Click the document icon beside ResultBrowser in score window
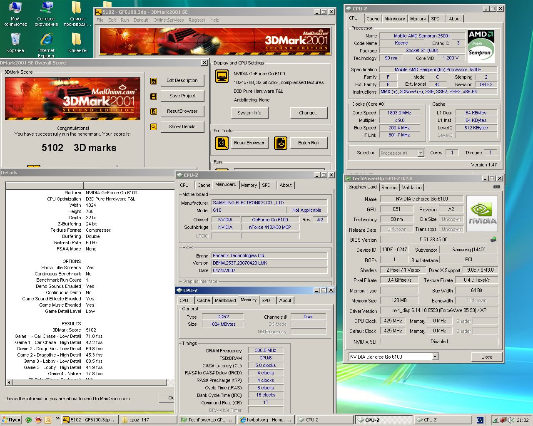This screenshot has height=426, width=533. (x=154, y=111)
